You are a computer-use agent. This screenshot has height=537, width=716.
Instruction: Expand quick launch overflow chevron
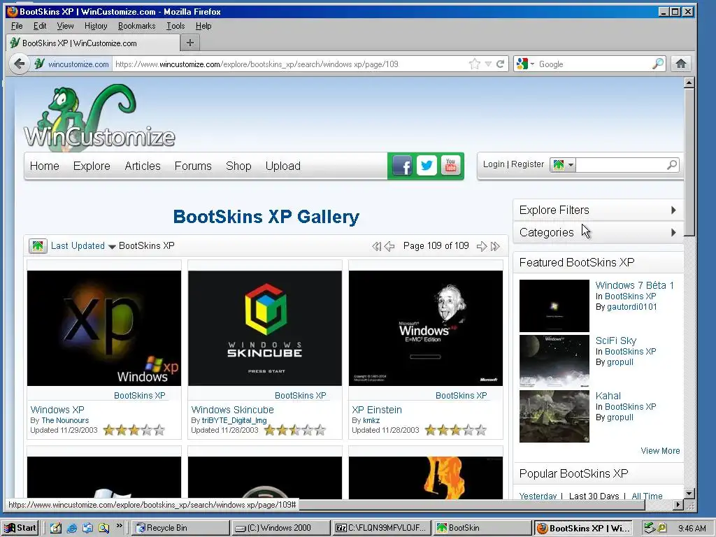(x=119, y=526)
